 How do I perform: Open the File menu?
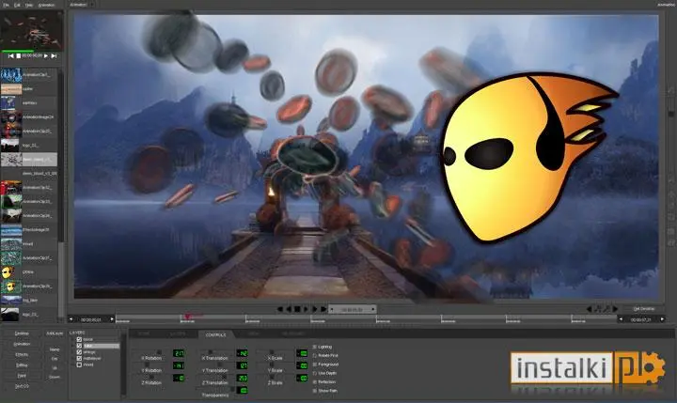click(6, 5)
